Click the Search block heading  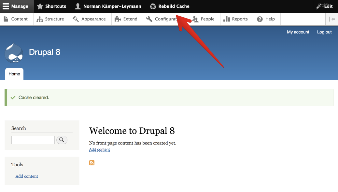point(19,128)
